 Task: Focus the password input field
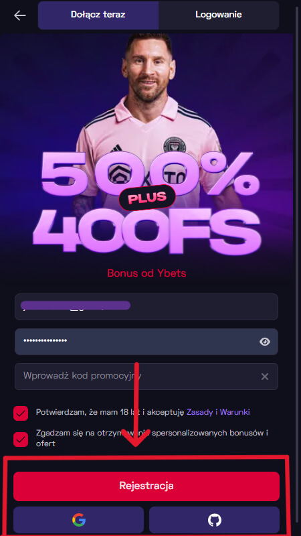146,342
